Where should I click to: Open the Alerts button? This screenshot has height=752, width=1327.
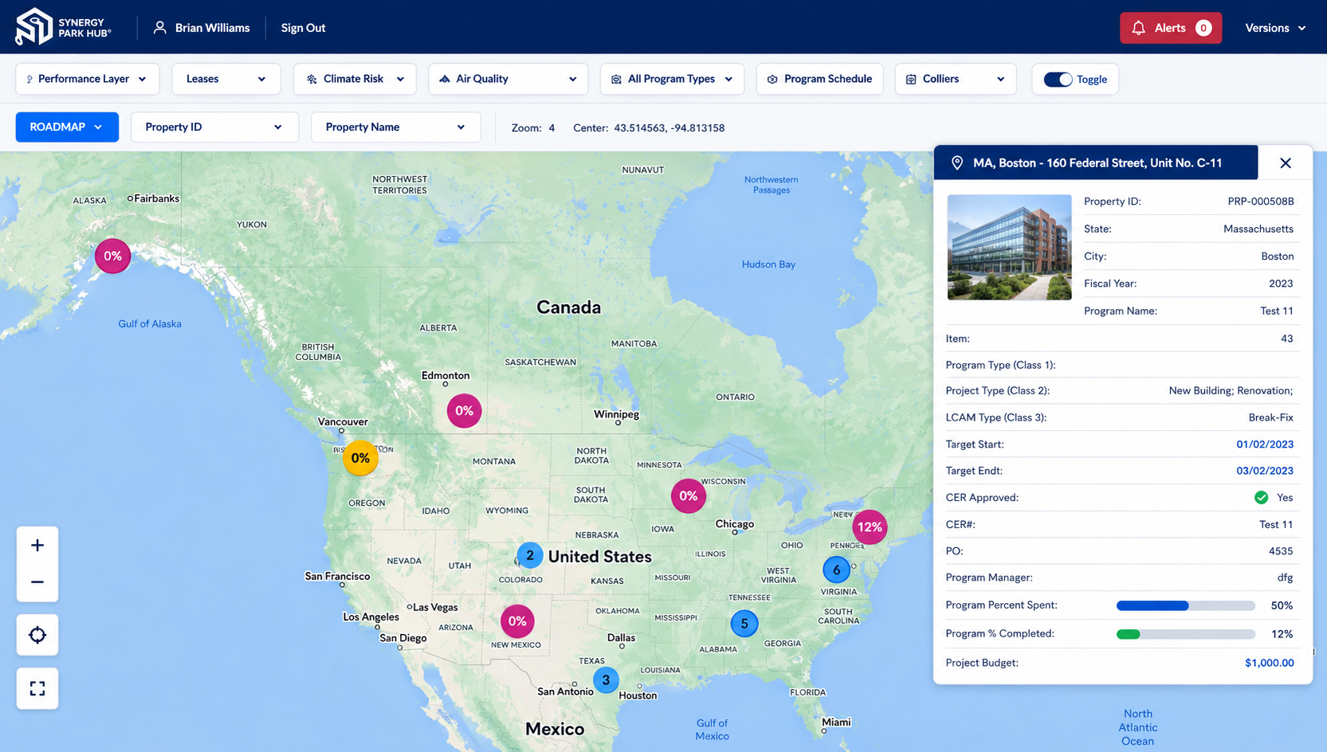1170,28
